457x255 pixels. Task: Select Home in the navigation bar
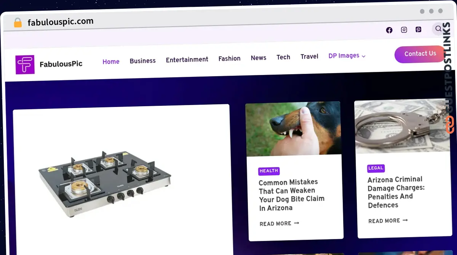111,61
